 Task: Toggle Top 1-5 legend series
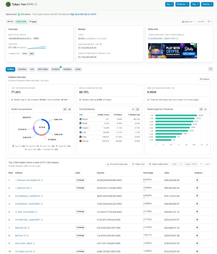(19, 146)
